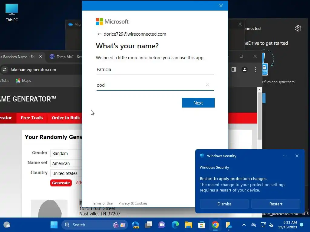
Task: Open Task View on taskbar
Action: point(149,225)
